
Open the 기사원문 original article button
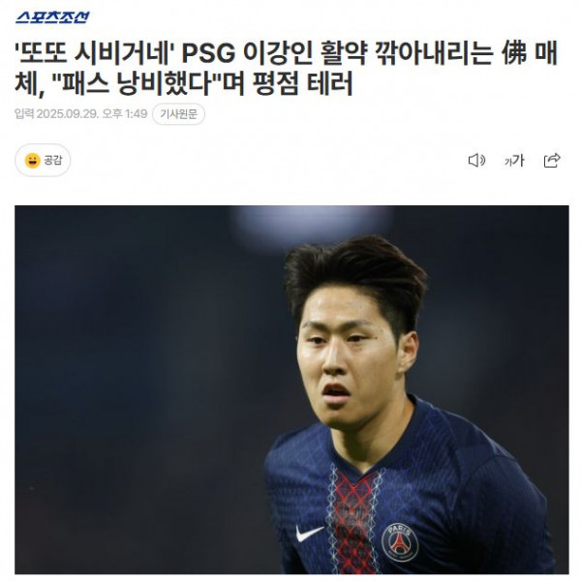(178, 114)
